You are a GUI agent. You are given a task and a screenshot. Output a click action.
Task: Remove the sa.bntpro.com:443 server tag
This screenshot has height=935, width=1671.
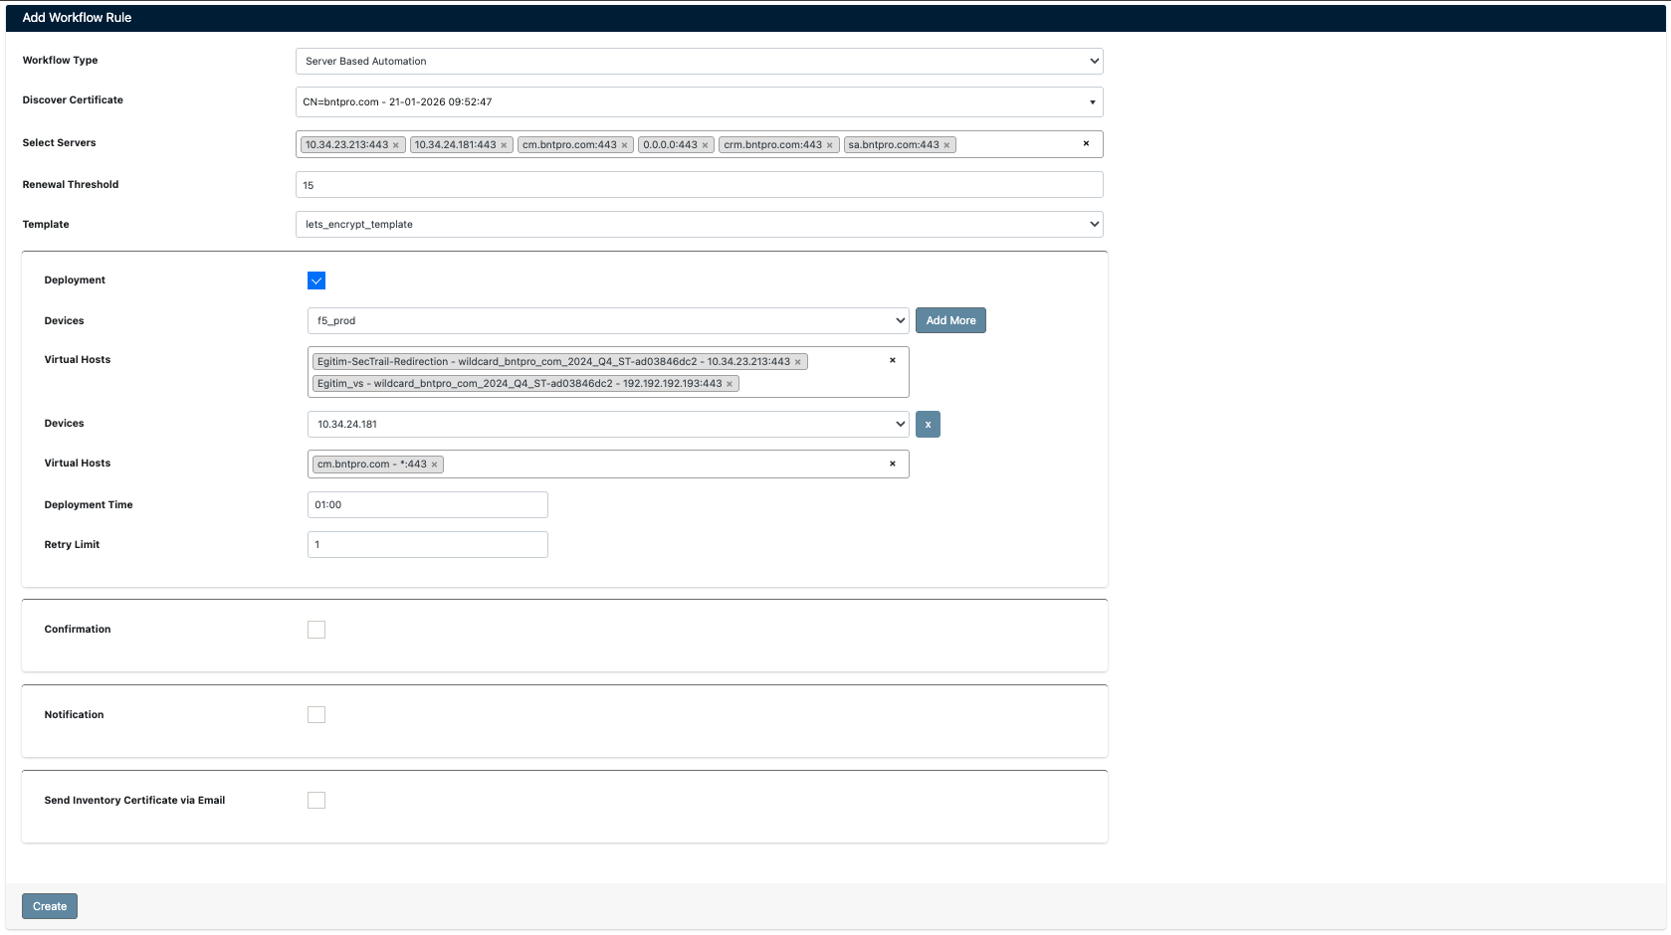(x=946, y=144)
